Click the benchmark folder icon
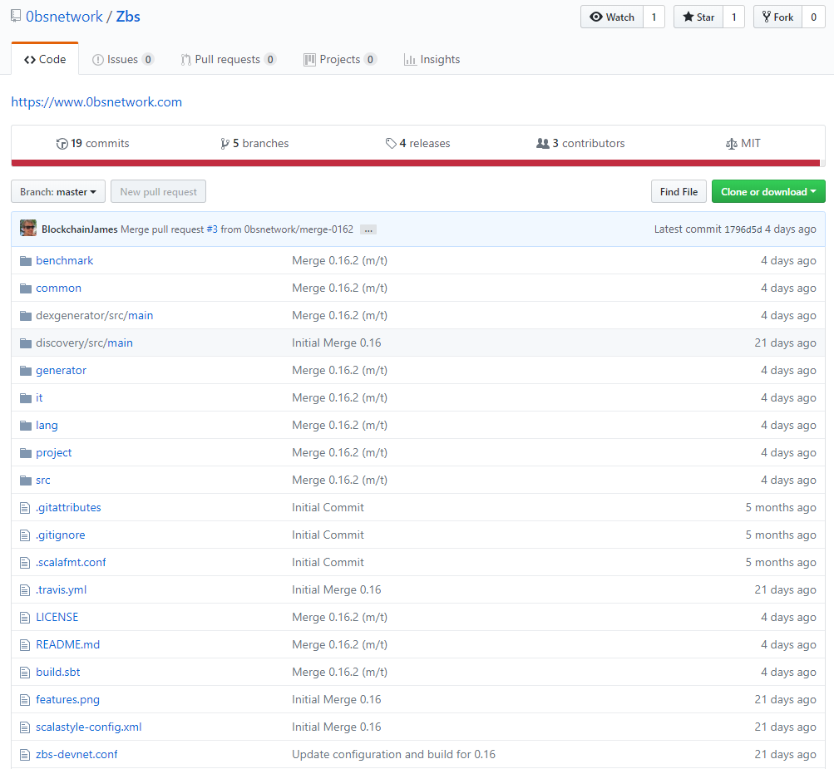 [x=26, y=260]
